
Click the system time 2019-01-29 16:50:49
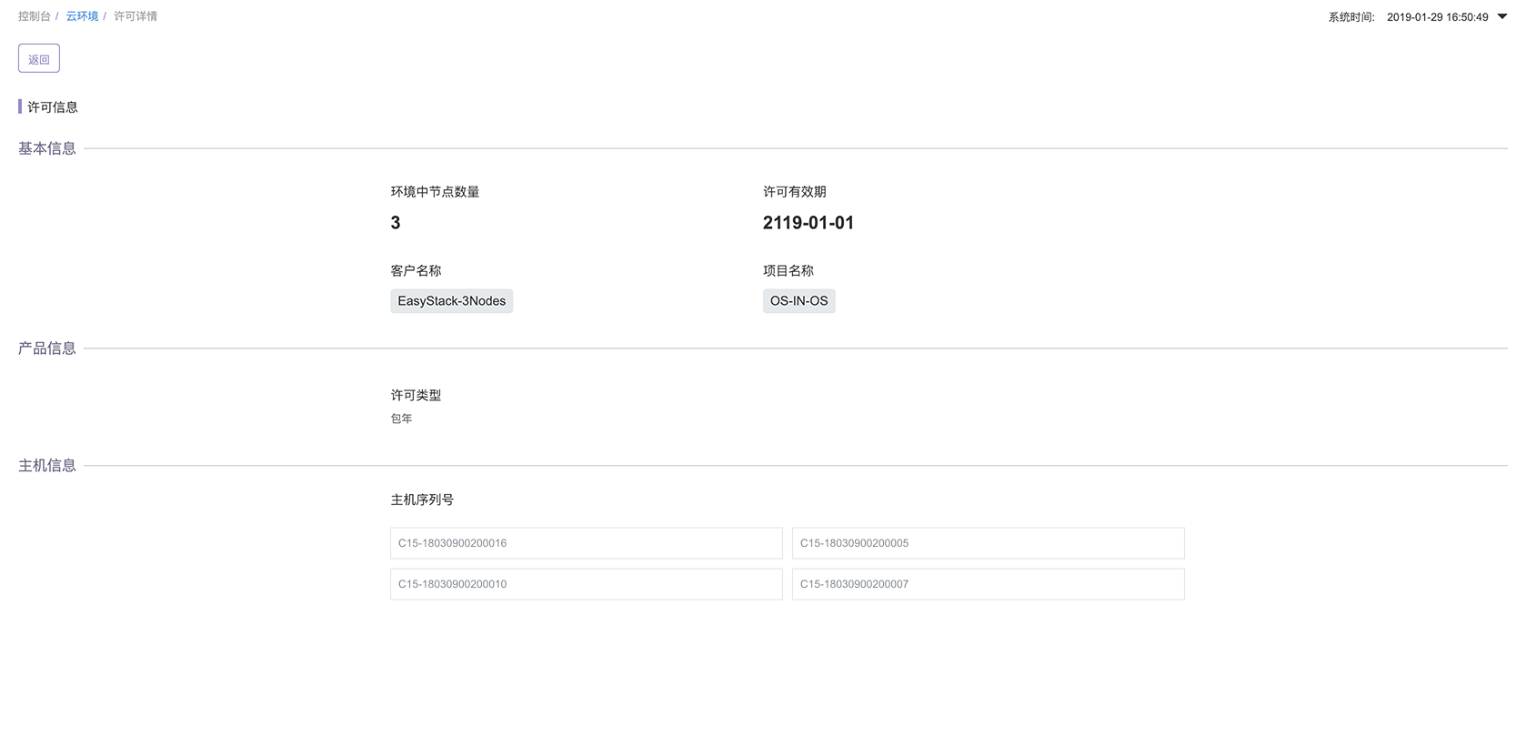pyautogui.click(x=1437, y=17)
